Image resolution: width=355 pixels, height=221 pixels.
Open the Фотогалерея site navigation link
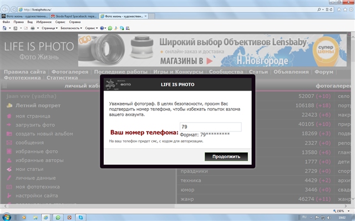(x=71, y=72)
